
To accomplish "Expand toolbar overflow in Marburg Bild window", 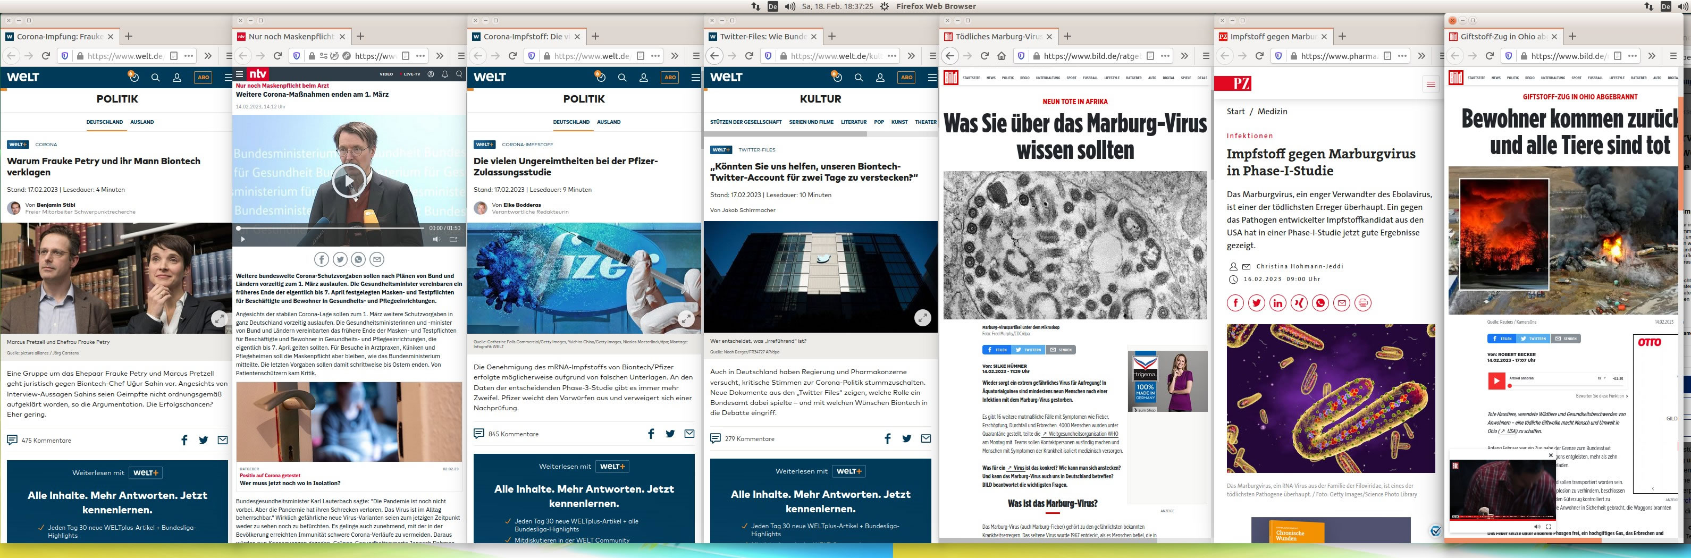I will pos(1185,56).
